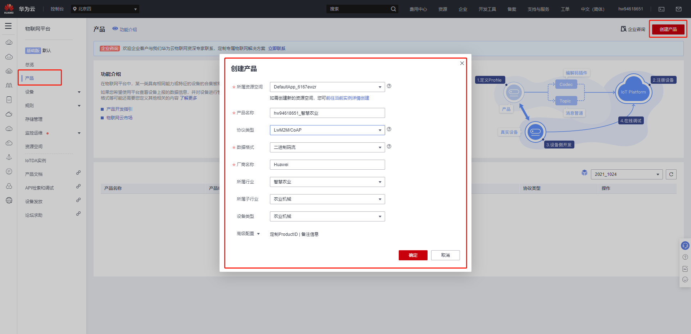The height and width of the screenshot is (334, 691).
Task: Click the floating smiley face icon
Action: [685, 280]
